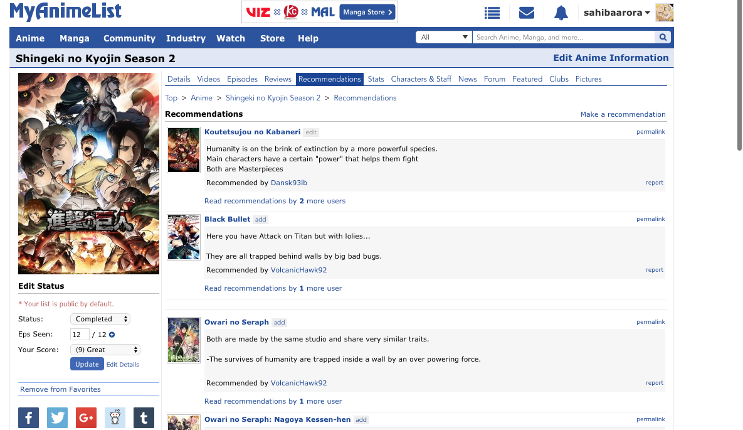Click the Manga Store banner button
Screen dimensions: 743x430
point(367,12)
